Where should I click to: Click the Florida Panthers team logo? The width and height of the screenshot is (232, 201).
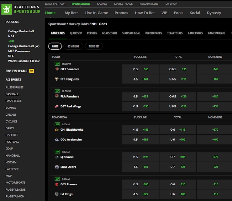(x=57, y=96)
